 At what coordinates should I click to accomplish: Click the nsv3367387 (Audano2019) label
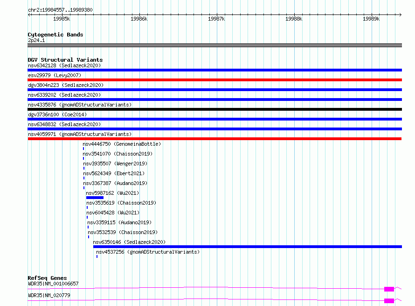pyautogui.click(x=115, y=183)
